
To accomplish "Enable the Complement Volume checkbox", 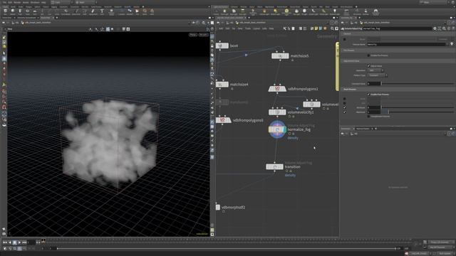I will (368, 117).
